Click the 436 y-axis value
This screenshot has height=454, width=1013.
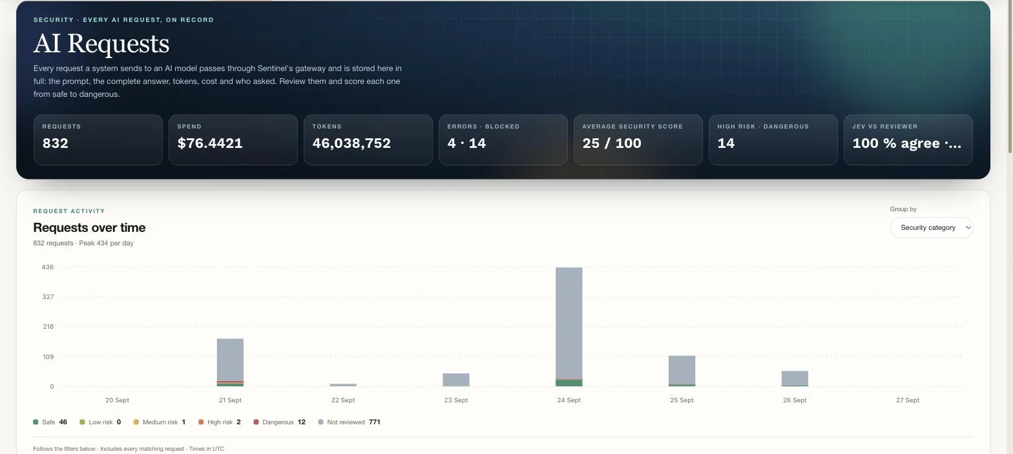(x=48, y=267)
